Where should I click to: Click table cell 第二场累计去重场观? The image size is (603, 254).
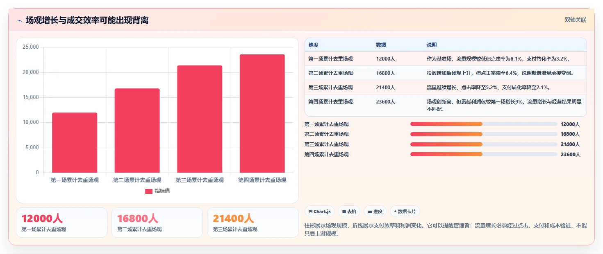coord(330,73)
